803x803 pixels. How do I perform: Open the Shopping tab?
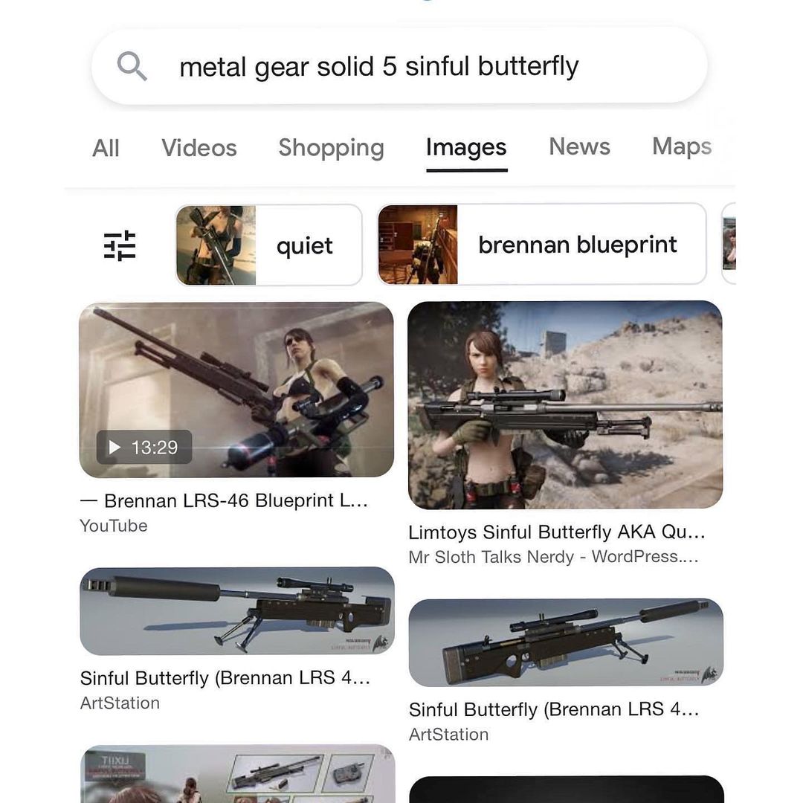pos(332,147)
